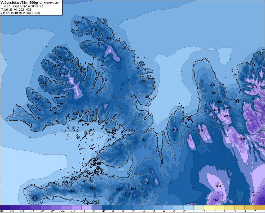Click the -10.3 temperature value
This screenshot has width=265, height=213.
(65, 60)
